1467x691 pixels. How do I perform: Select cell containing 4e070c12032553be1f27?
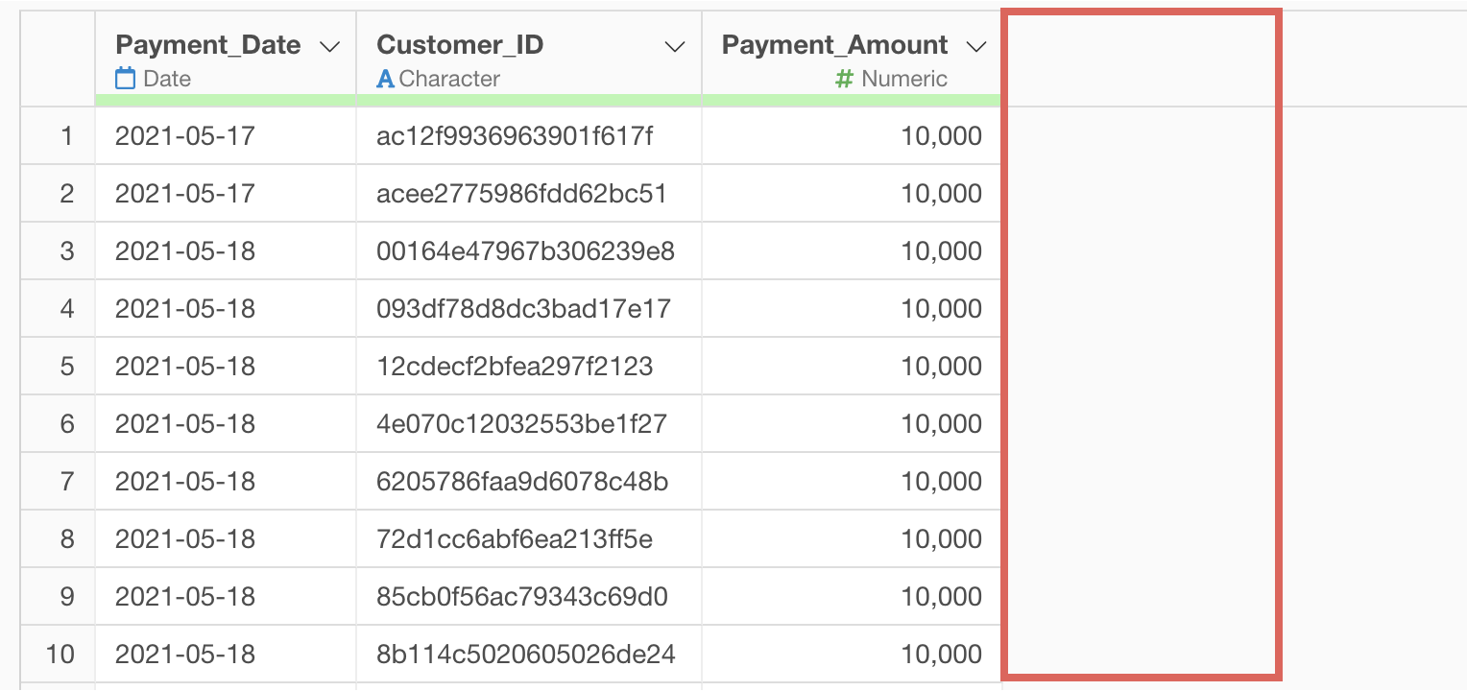521,424
